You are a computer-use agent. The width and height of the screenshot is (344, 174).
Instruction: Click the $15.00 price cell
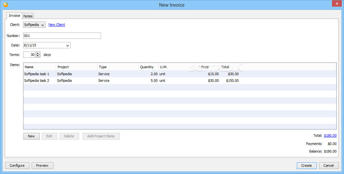213,74
